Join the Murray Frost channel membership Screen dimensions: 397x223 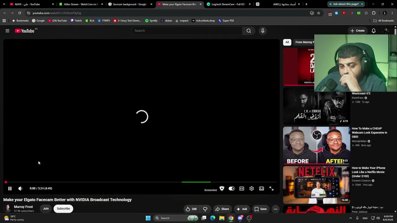46,208
